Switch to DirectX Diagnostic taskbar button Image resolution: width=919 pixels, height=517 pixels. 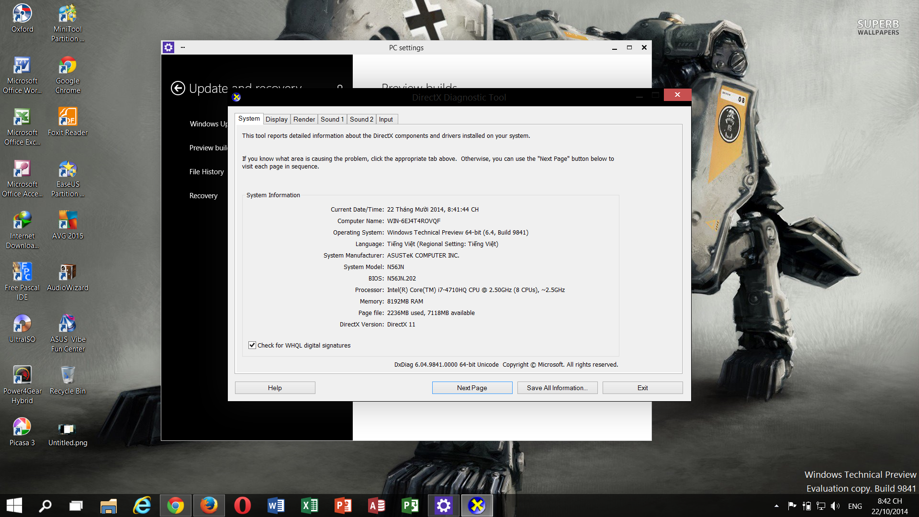[477, 506]
